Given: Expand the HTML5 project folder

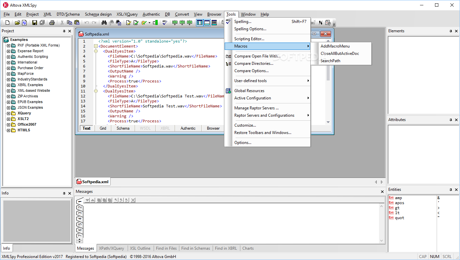Looking at the screenshot, I should [9, 130].
